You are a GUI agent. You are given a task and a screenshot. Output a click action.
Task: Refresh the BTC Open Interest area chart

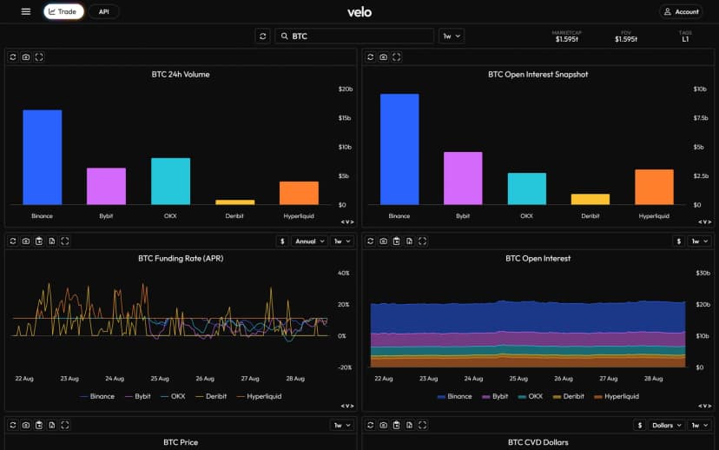(x=371, y=242)
